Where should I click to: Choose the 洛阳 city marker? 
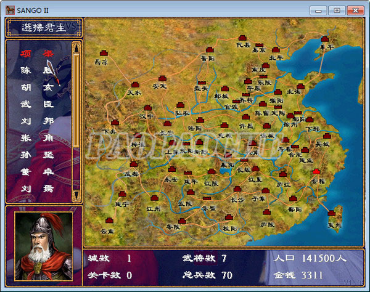(200, 120)
